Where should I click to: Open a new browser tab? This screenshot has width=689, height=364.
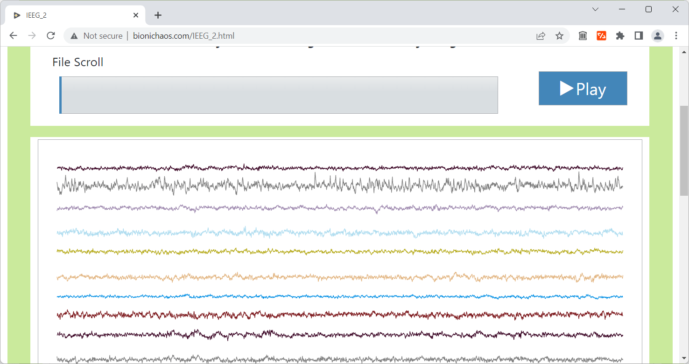(x=158, y=15)
